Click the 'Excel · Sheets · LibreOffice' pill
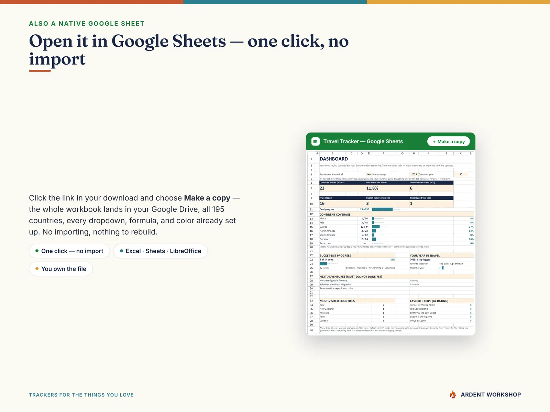550x412 pixels. coord(161,251)
